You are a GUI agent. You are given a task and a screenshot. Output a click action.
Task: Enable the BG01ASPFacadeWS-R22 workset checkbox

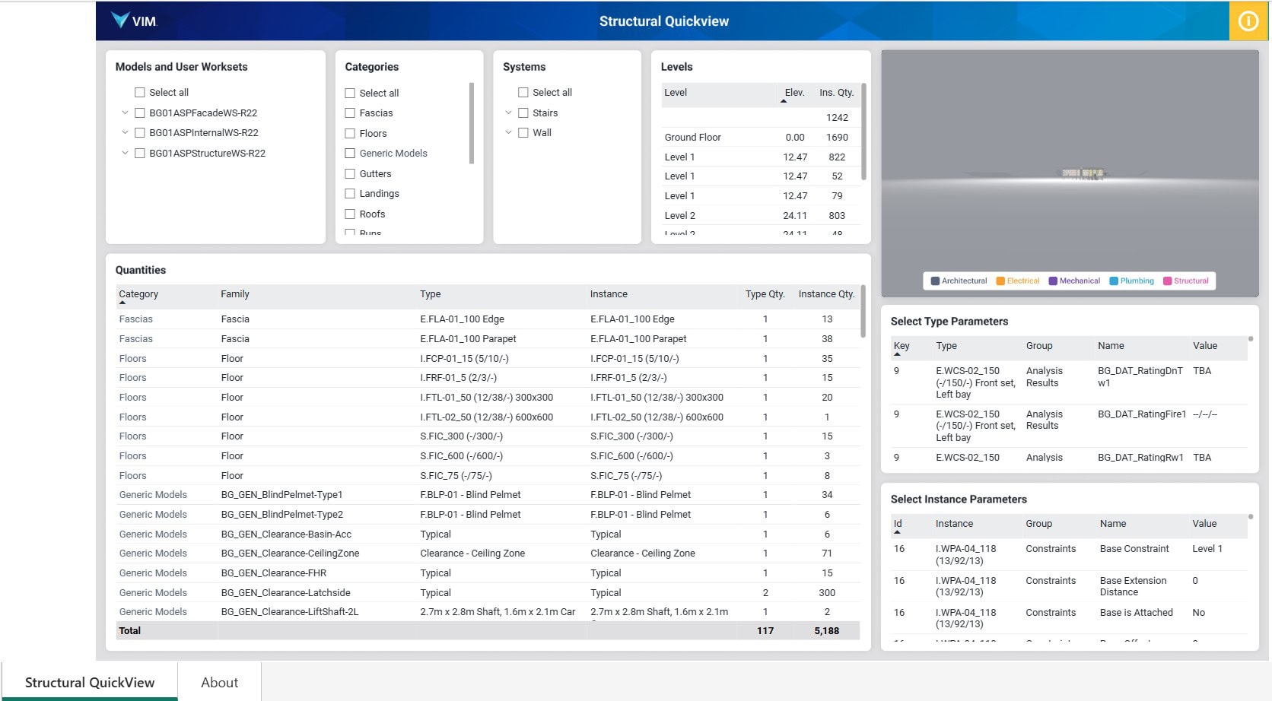tap(140, 113)
